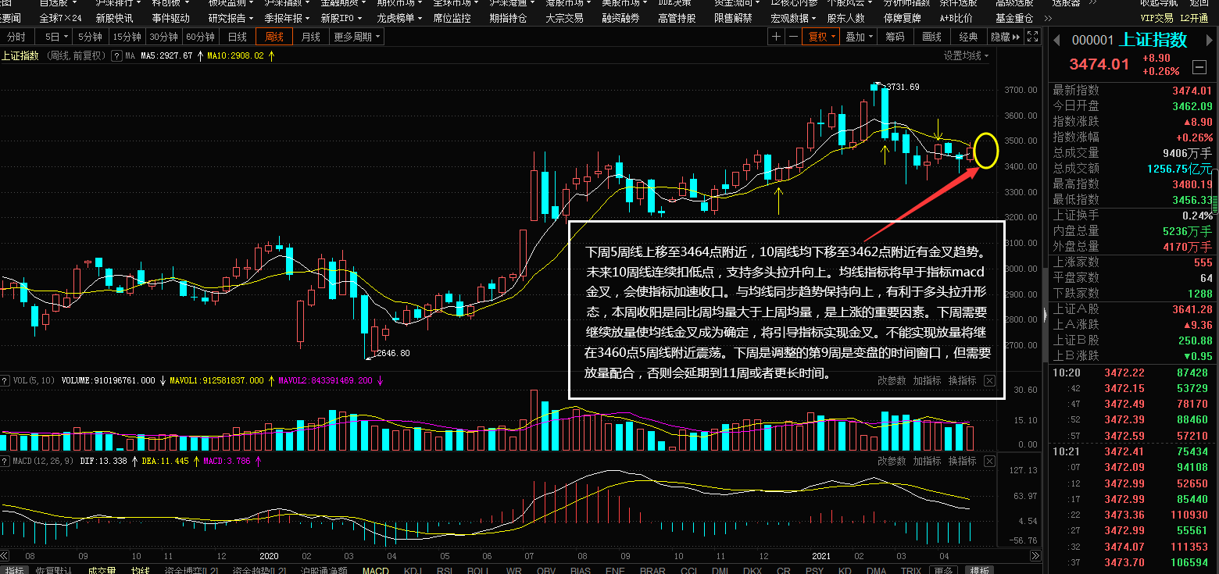1219x574 pixels.
Task: Expand 研究报告 menu
Action: (231, 18)
